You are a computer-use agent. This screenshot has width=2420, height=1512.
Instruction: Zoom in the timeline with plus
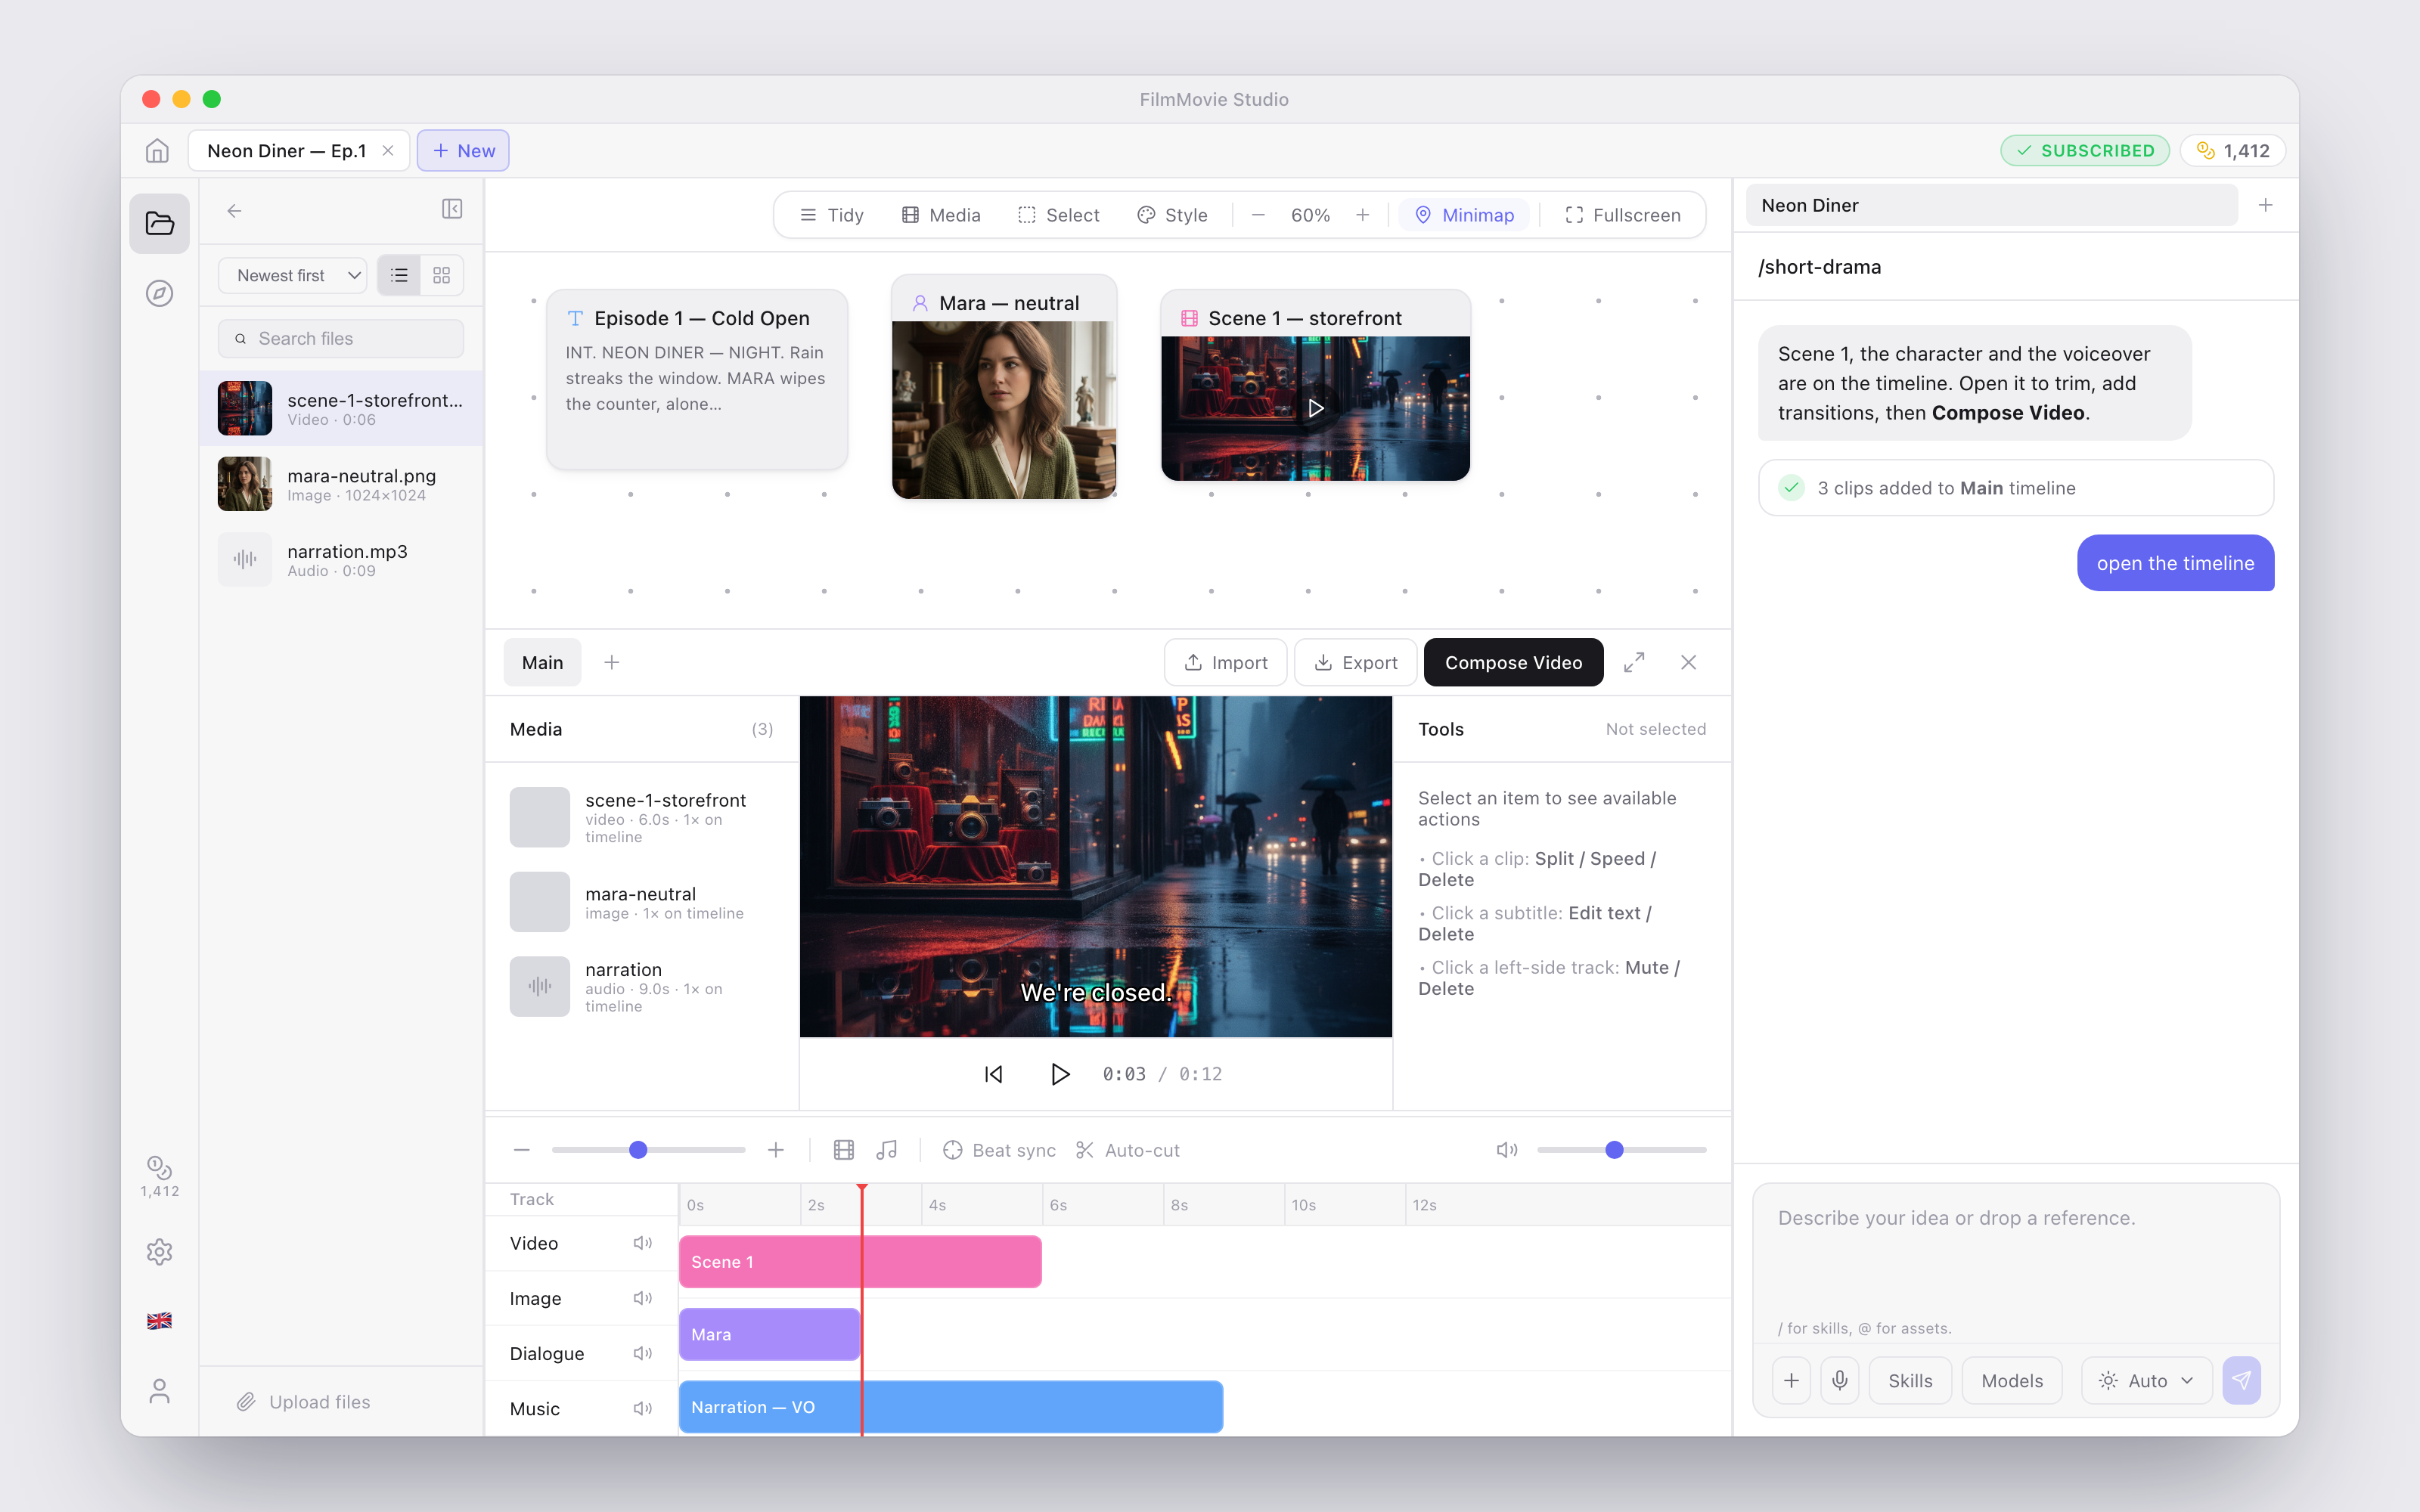776,1150
